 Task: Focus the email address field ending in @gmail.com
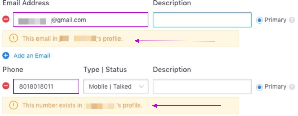(80, 20)
